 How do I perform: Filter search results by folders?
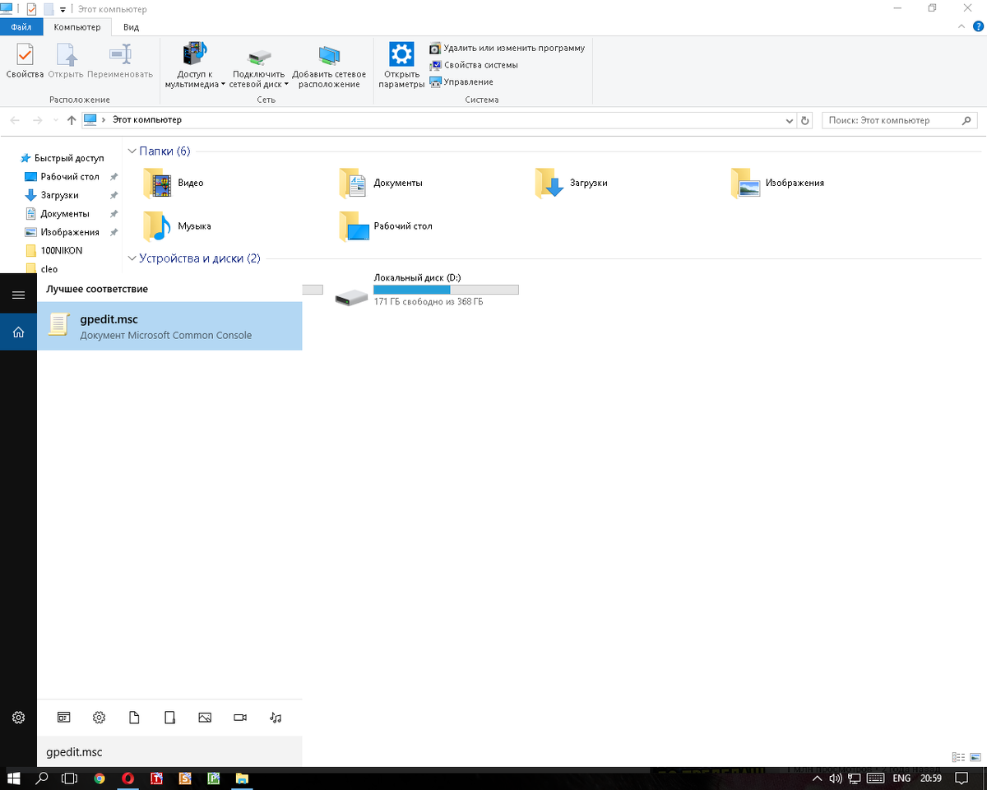[x=169, y=718]
